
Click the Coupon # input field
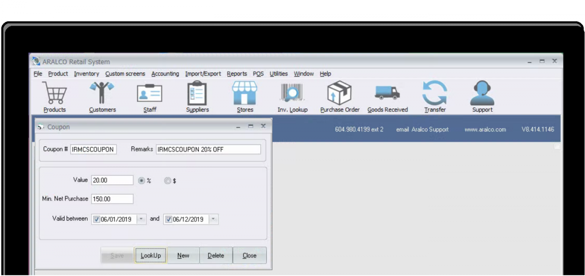click(x=94, y=149)
